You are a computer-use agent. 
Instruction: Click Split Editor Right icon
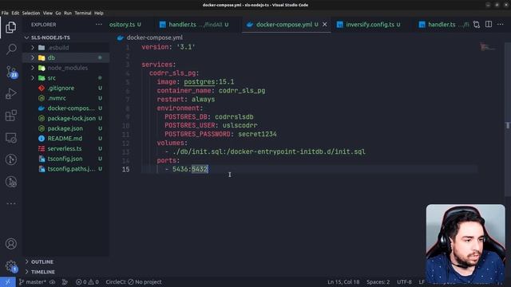[x=489, y=25]
